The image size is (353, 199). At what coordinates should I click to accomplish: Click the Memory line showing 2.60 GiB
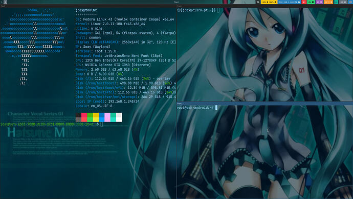click(x=107, y=69)
